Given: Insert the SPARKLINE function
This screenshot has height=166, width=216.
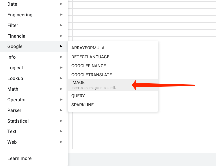Looking at the screenshot, I should point(82,105).
